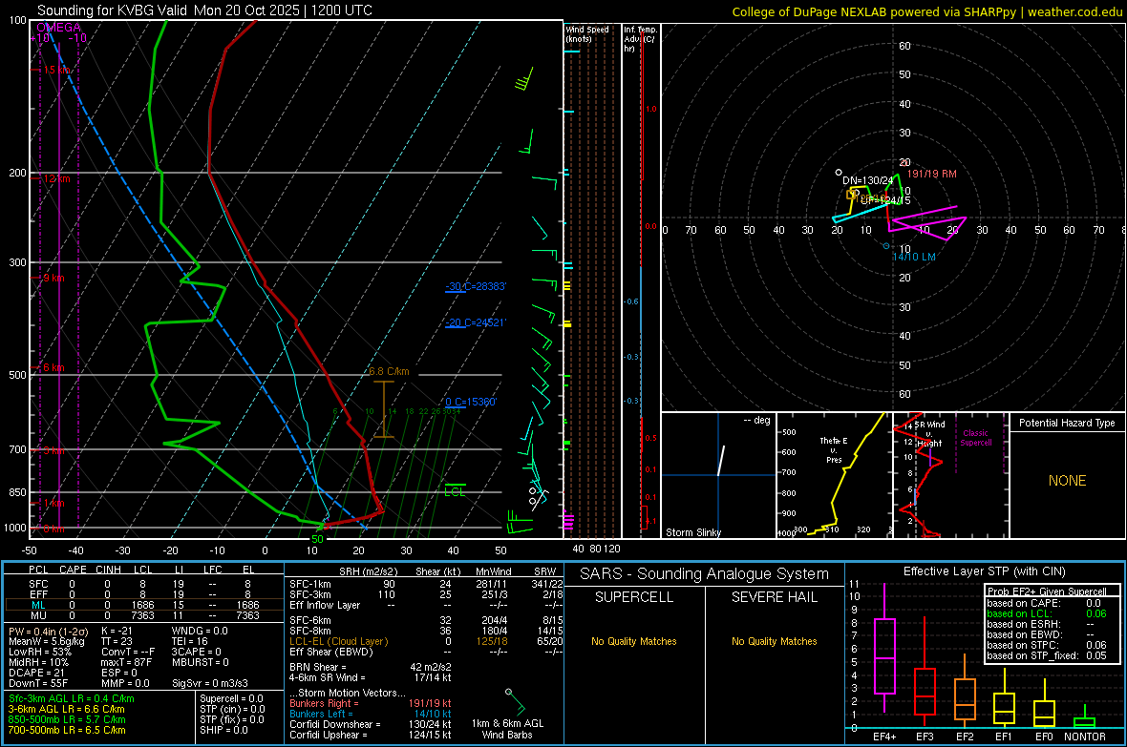Select the magenta OMEGA label on the skew-T

tap(58, 28)
